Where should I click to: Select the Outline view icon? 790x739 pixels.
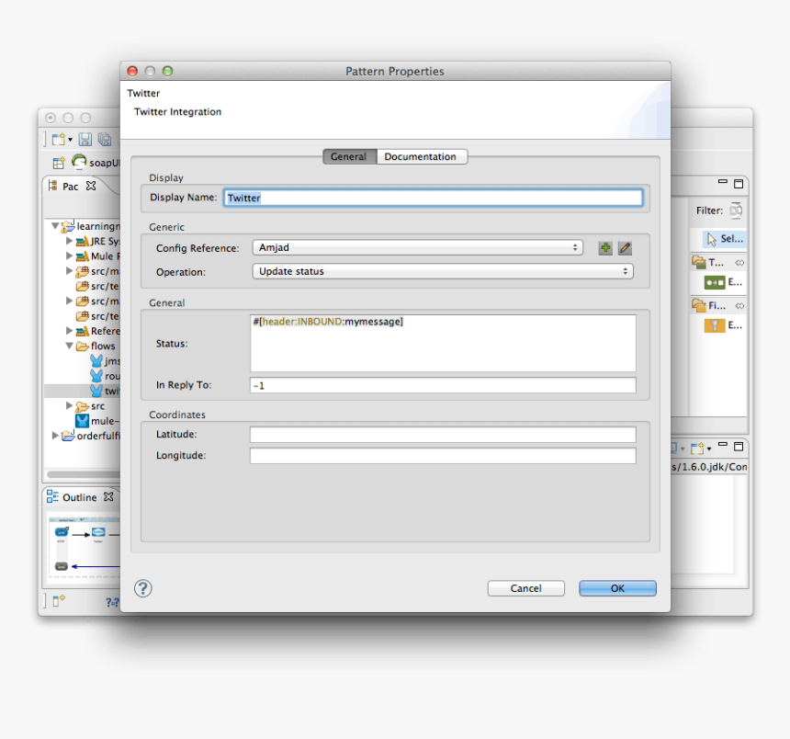pyautogui.click(x=52, y=496)
